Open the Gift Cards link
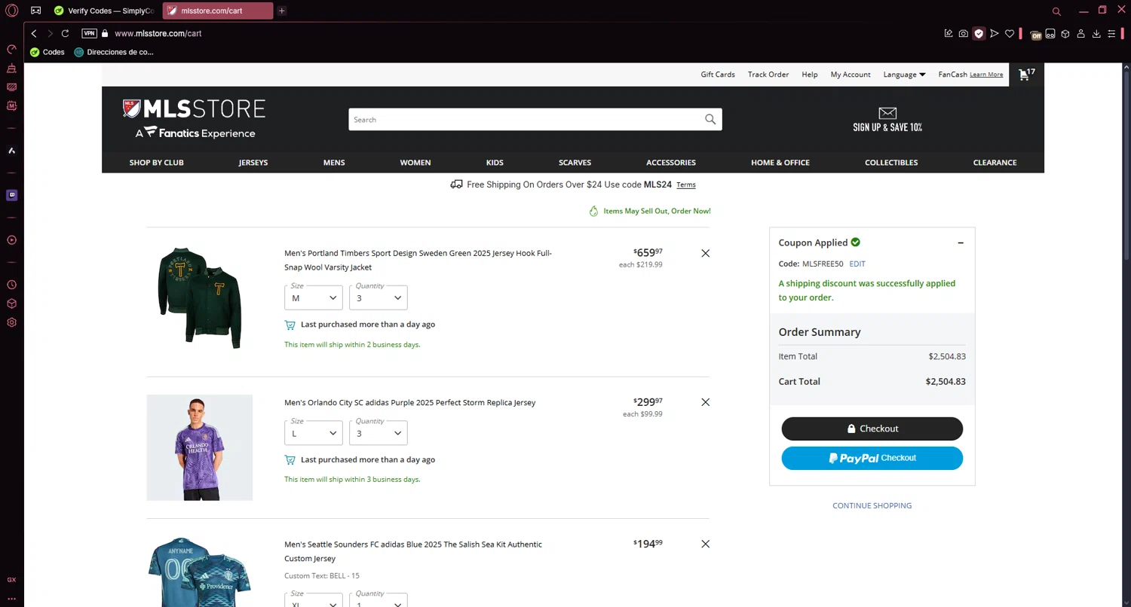 [718, 75]
